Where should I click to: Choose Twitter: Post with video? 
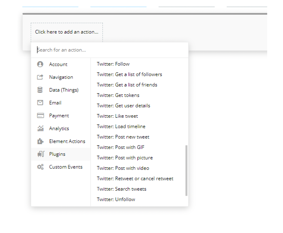coord(123,168)
